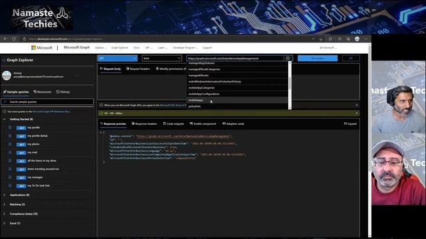Click the Support nav link
Image resolution: width=426 pixels, height=239 pixels.
207,48
